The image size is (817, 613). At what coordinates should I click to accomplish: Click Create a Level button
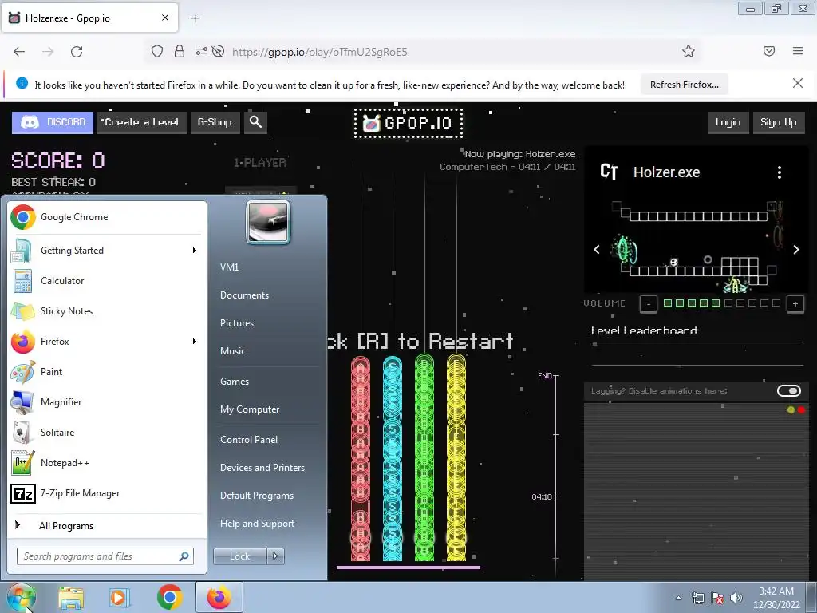142,122
